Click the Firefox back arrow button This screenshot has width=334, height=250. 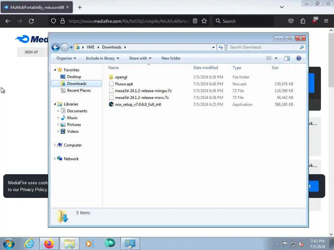point(8,21)
